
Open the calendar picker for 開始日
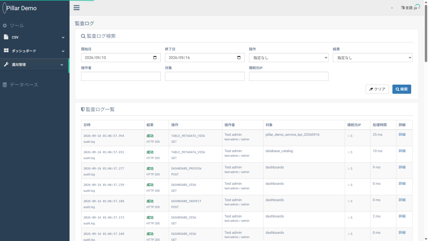155,58
